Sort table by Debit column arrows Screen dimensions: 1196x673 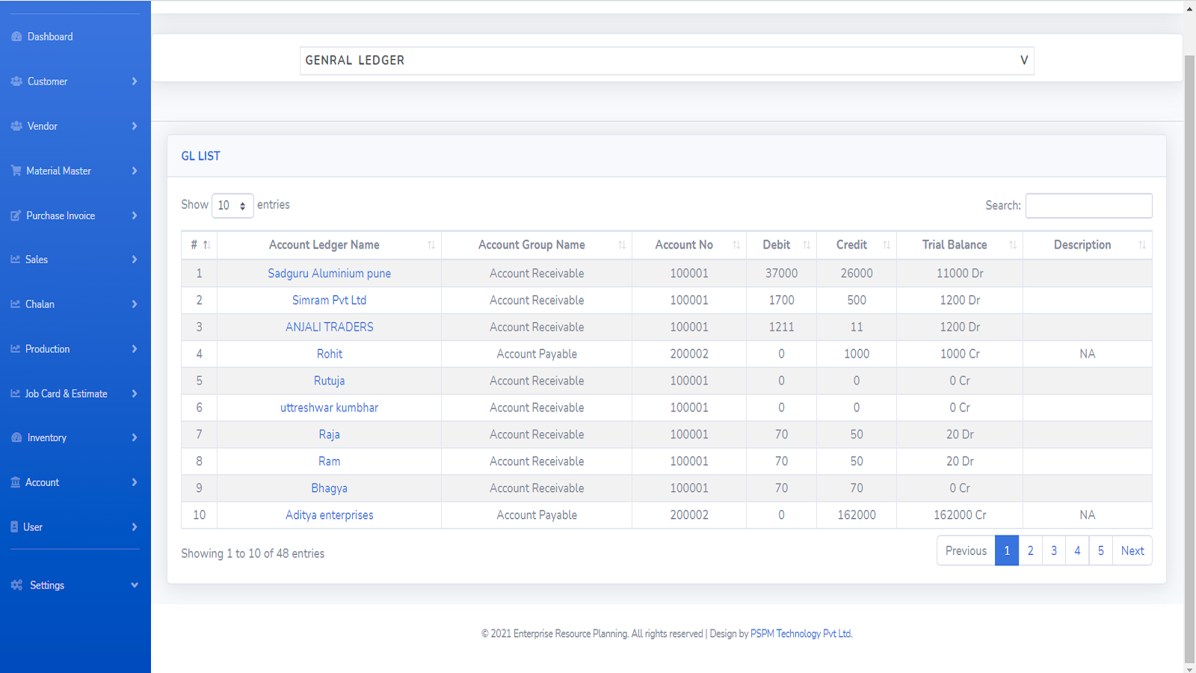pos(806,245)
